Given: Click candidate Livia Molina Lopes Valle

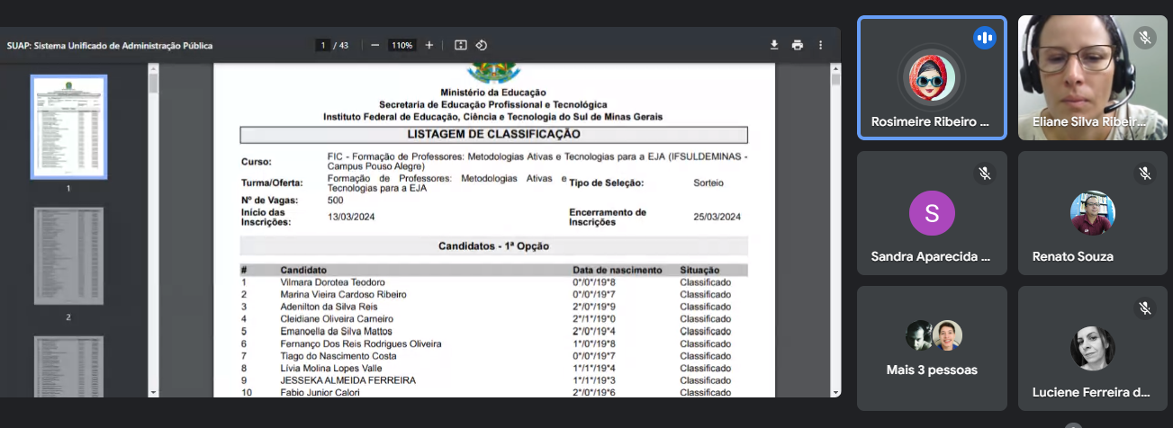Looking at the screenshot, I should [x=331, y=368].
